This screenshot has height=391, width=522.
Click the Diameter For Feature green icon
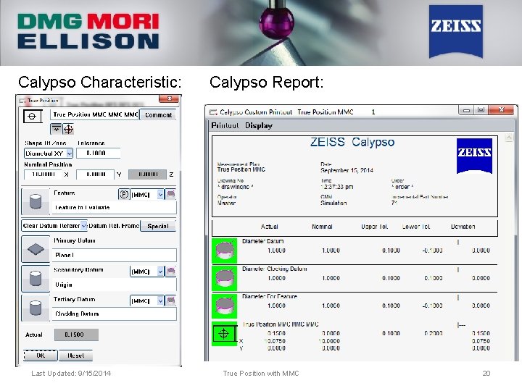(x=225, y=306)
